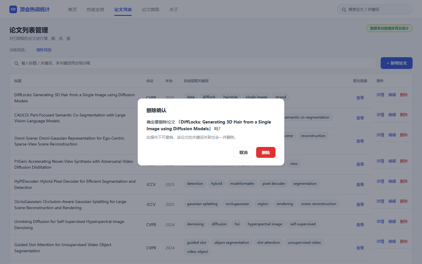Open the 关于 nav tab
The width and height of the screenshot is (422, 264).
[x=174, y=10]
